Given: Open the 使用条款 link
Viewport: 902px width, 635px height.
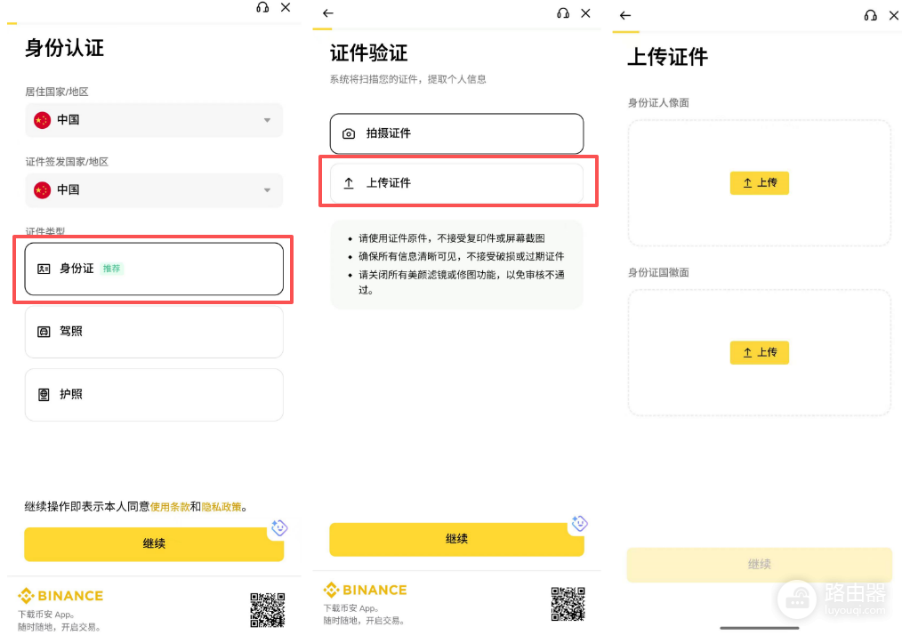Looking at the screenshot, I should (x=170, y=507).
